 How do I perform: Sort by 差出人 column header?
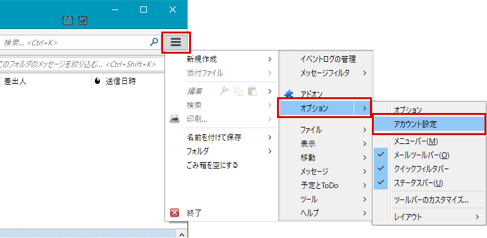tap(46, 81)
